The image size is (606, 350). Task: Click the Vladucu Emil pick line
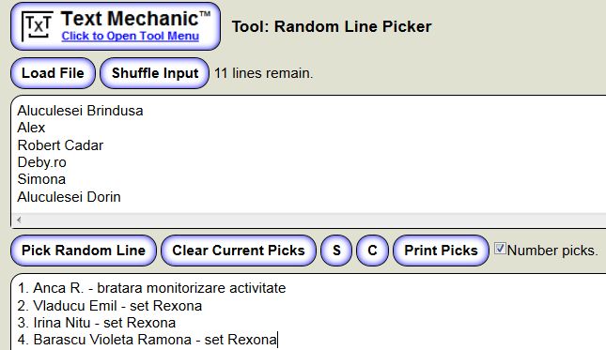point(109,306)
